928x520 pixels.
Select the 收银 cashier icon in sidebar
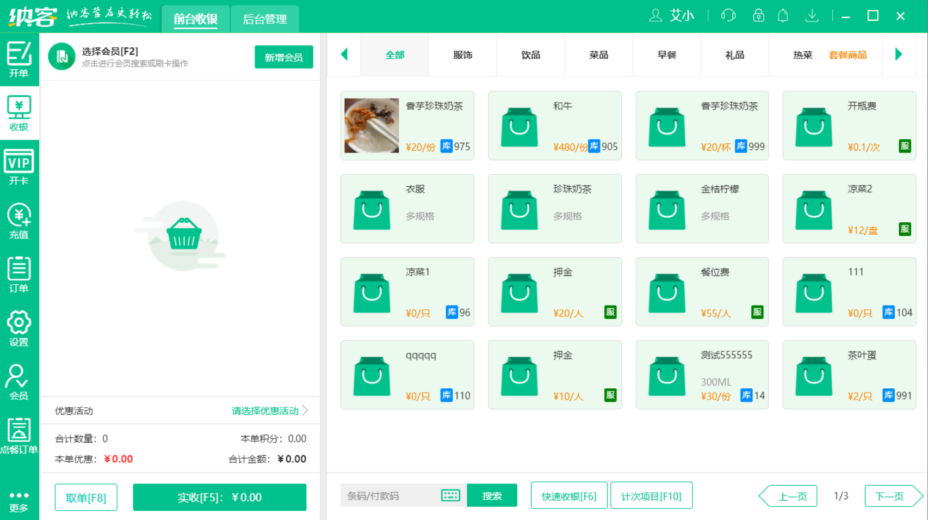[20, 112]
